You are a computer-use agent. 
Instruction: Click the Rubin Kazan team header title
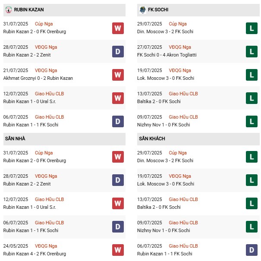coord(29,9)
